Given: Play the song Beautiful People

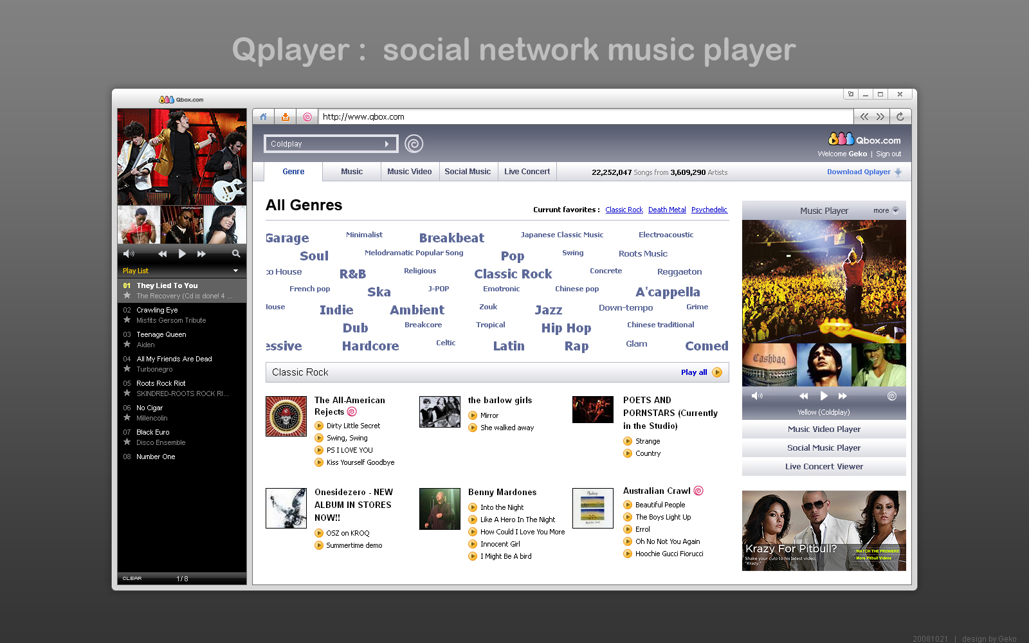Looking at the screenshot, I should (x=628, y=505).
